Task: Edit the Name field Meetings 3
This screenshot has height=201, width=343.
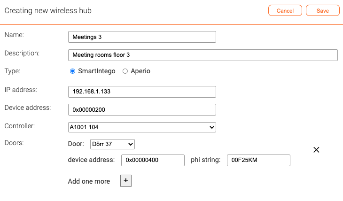Action: tap(142, 37)
